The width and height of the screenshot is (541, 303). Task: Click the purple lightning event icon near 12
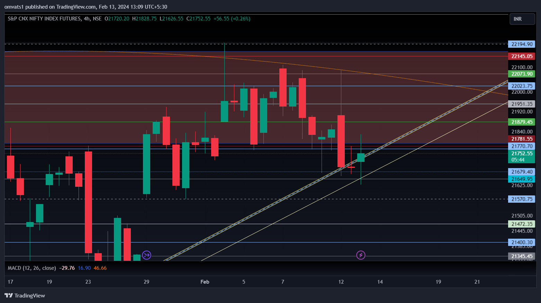tap(361, 255)
